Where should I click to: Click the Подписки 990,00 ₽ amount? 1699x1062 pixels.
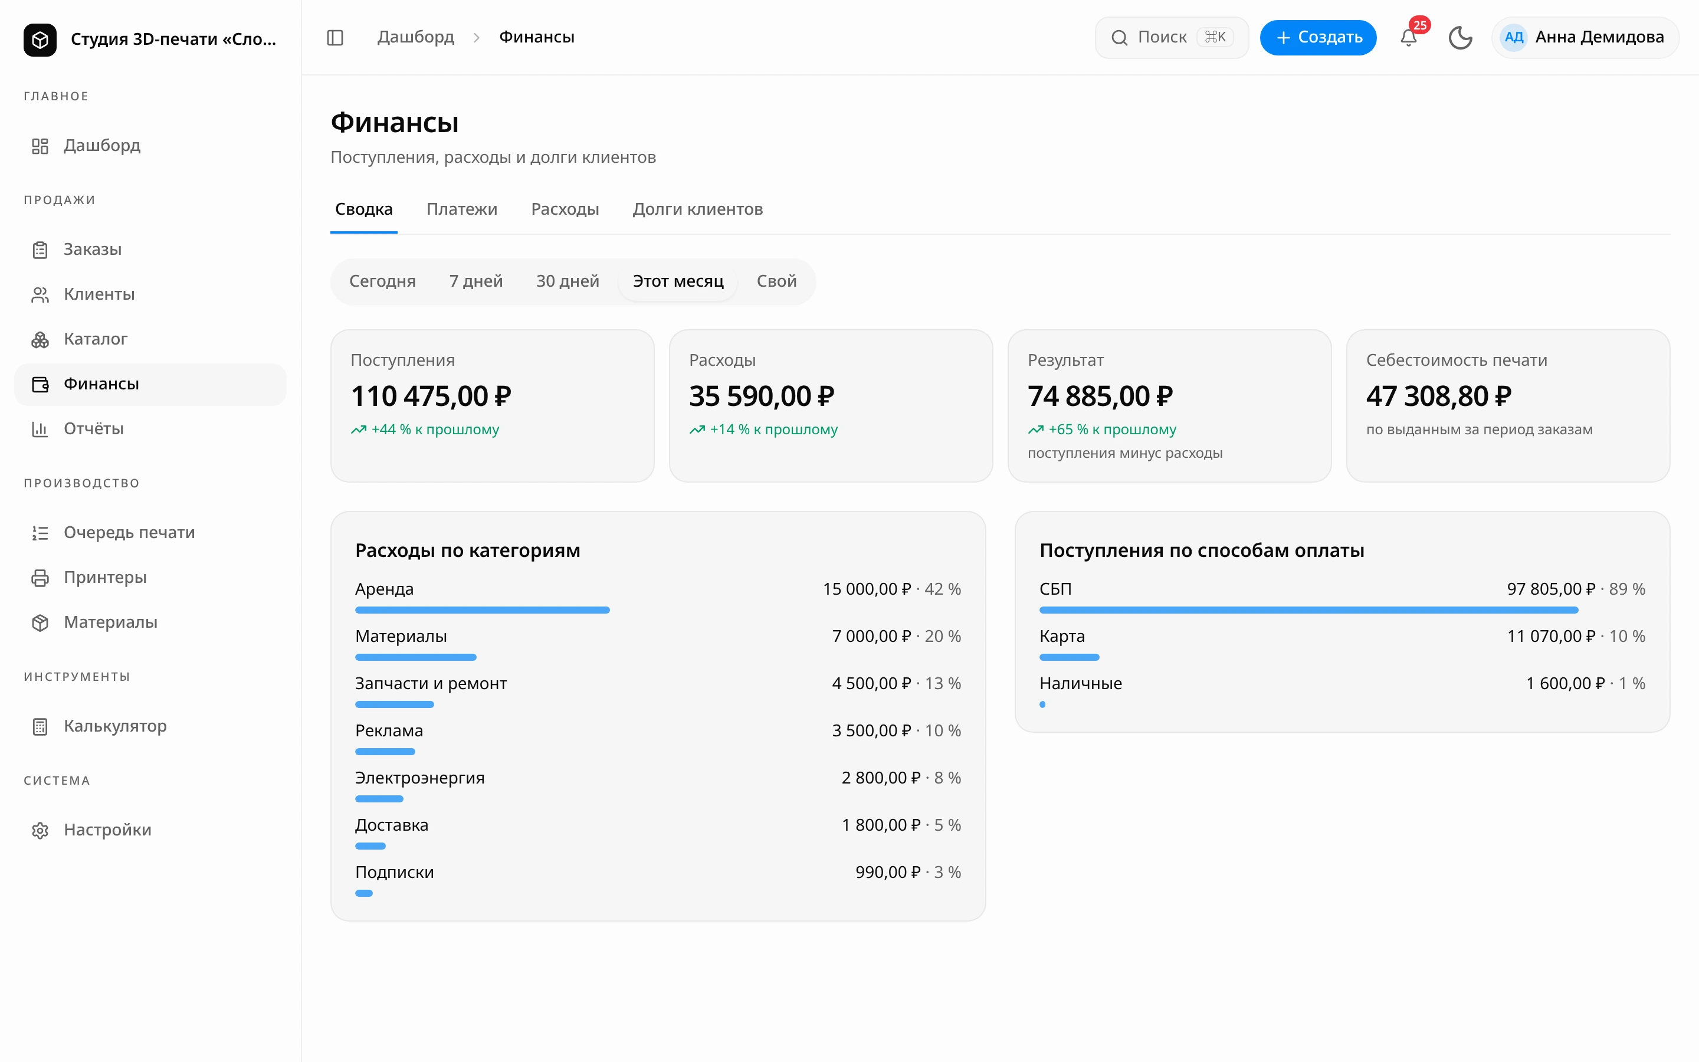tap(887, 873)
